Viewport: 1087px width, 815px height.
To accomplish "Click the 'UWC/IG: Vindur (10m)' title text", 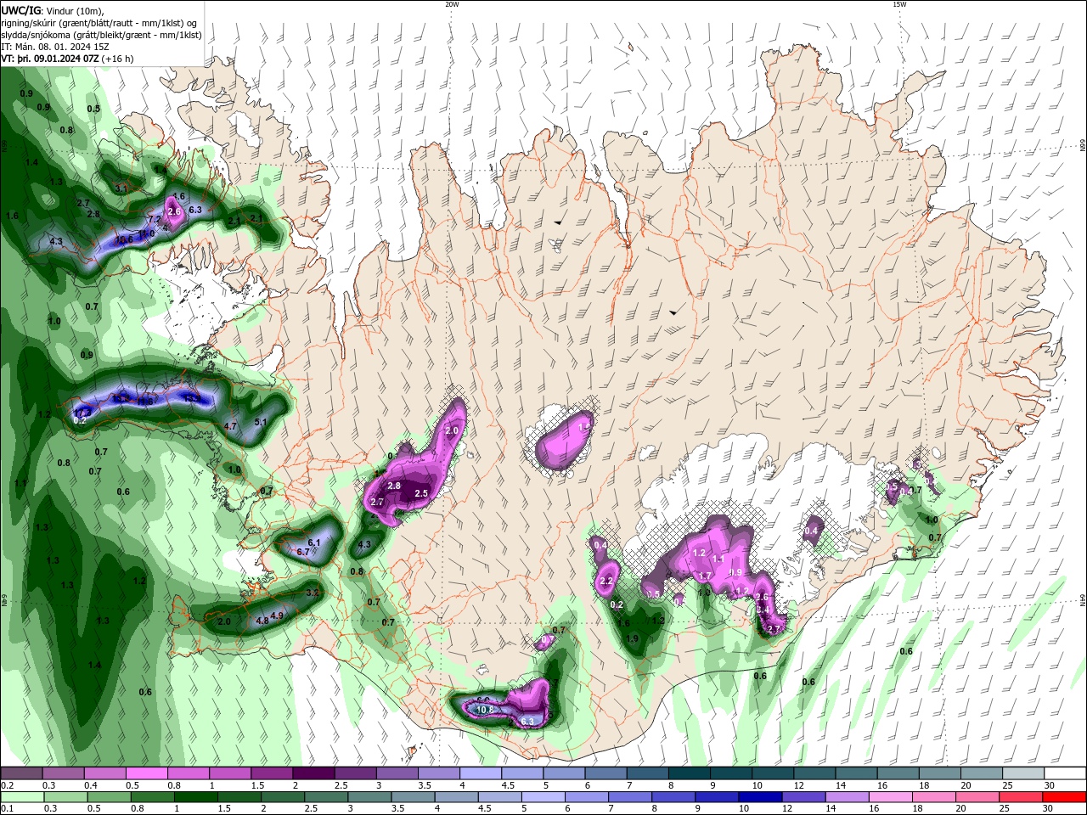I will tap(50, 10).
